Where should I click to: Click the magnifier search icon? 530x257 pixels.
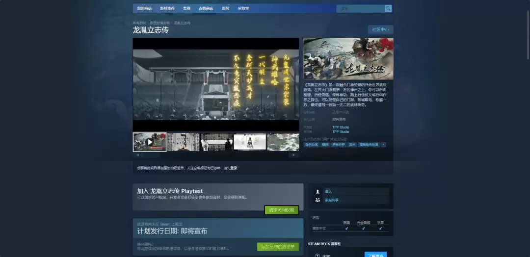[x=388, y=8]
